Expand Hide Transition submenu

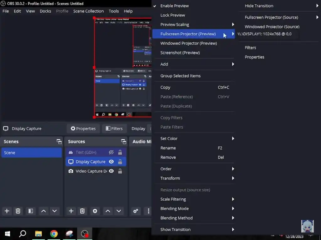tap(278, 6)
